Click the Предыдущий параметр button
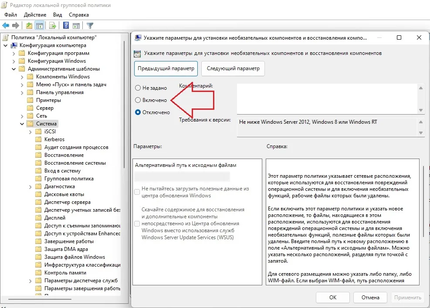 click(x=166, y=68)
